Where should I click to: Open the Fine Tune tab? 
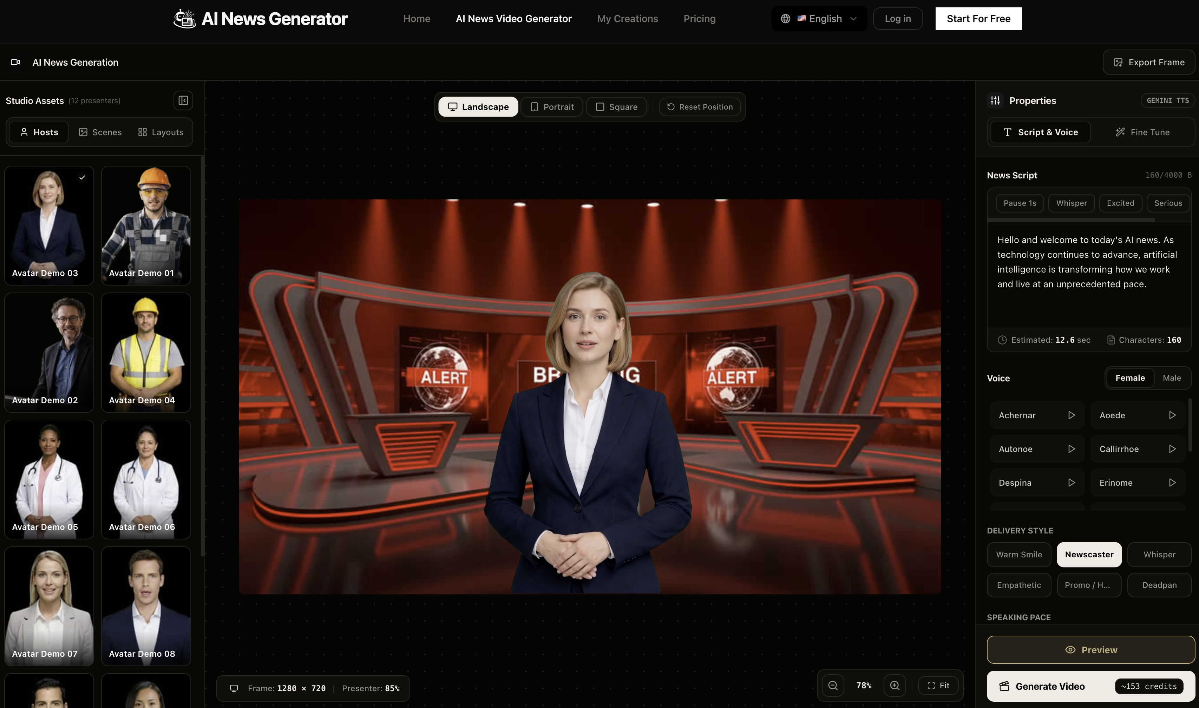1142,132
